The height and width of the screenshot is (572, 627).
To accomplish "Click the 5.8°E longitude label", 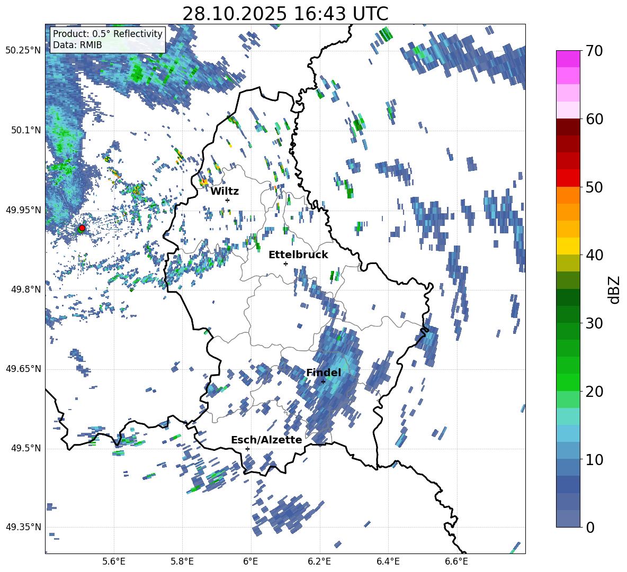I will point(182,561).
